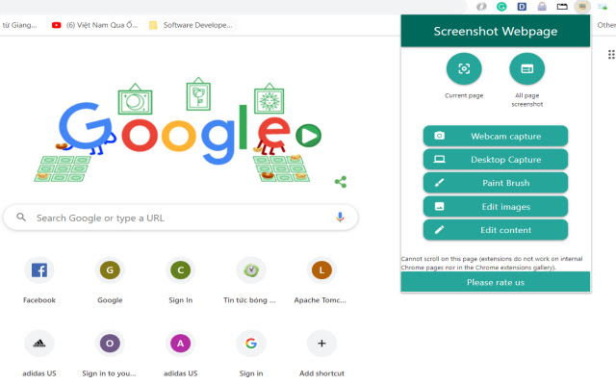Start Desktop Capture
616x385 pixels.
[496, 159]
